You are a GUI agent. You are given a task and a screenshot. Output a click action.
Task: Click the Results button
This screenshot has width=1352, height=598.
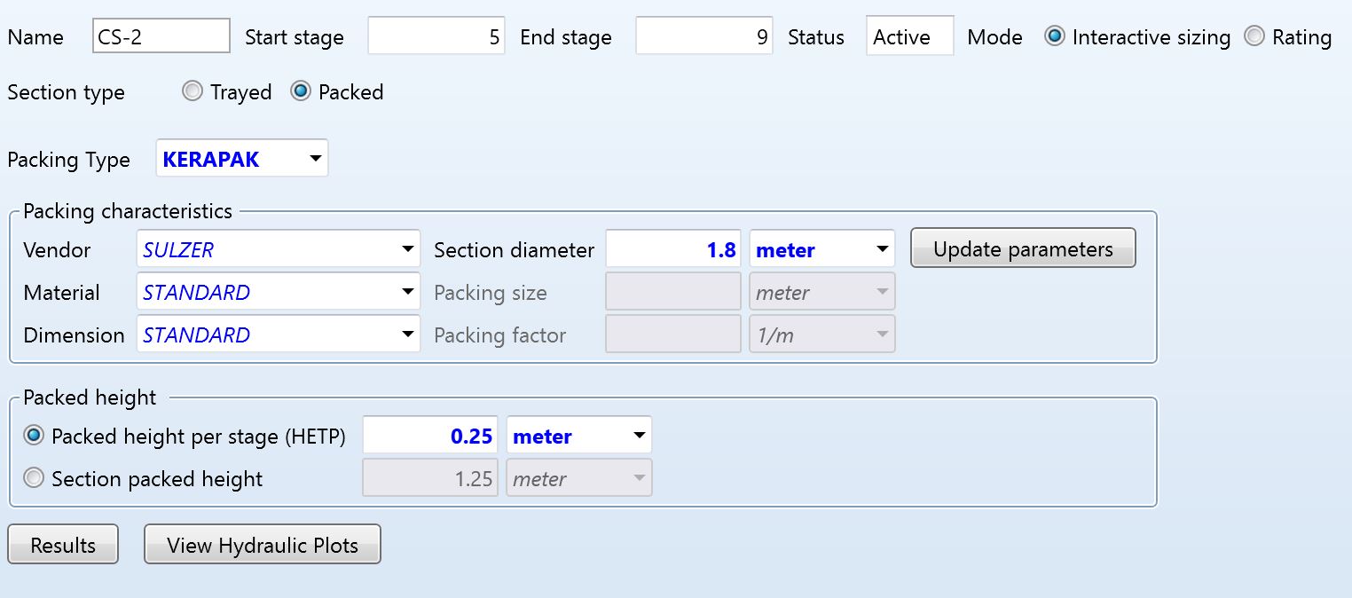(x=63, y=545)
